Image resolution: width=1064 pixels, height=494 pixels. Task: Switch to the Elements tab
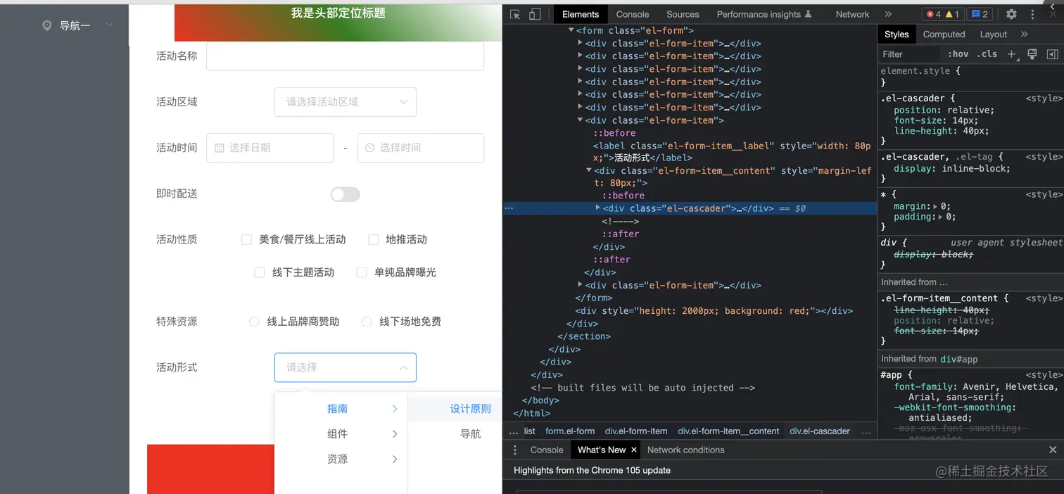(581, 14)
